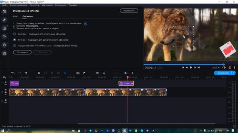Click the crop tool icon

[52, 73]
